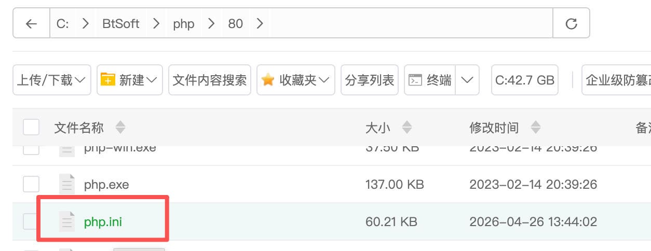Open the 文件内容搜索 button
651x251 pixels.
click(210, 80)
